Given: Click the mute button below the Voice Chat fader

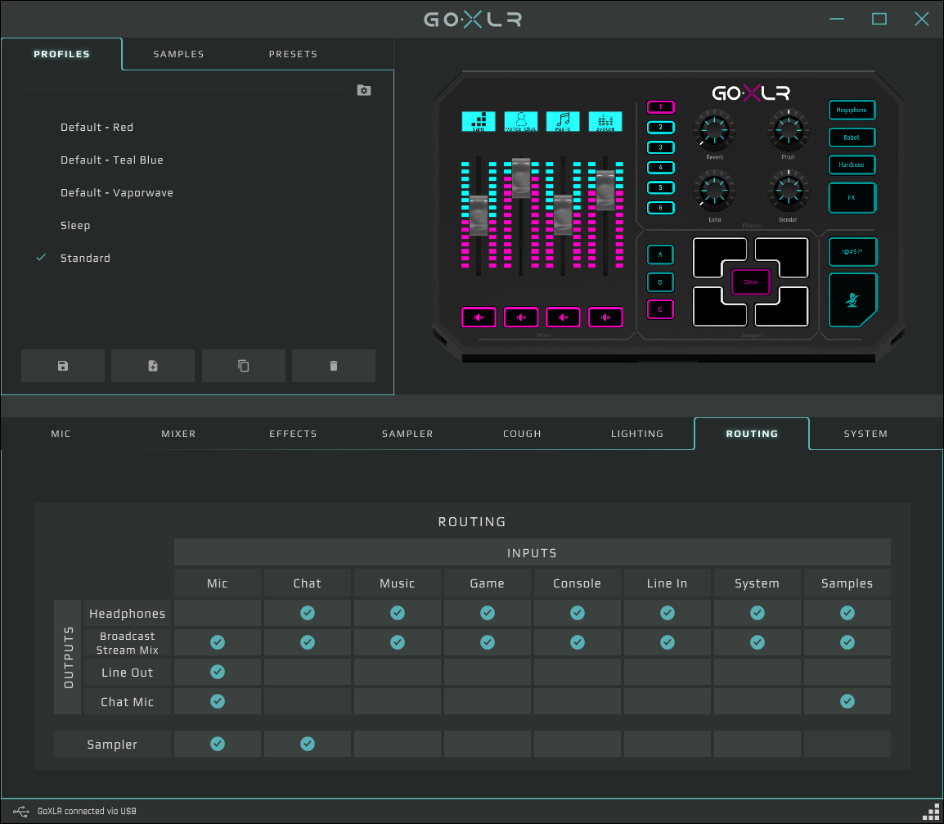Looking at the screenshot, I should tap(521, 317).
